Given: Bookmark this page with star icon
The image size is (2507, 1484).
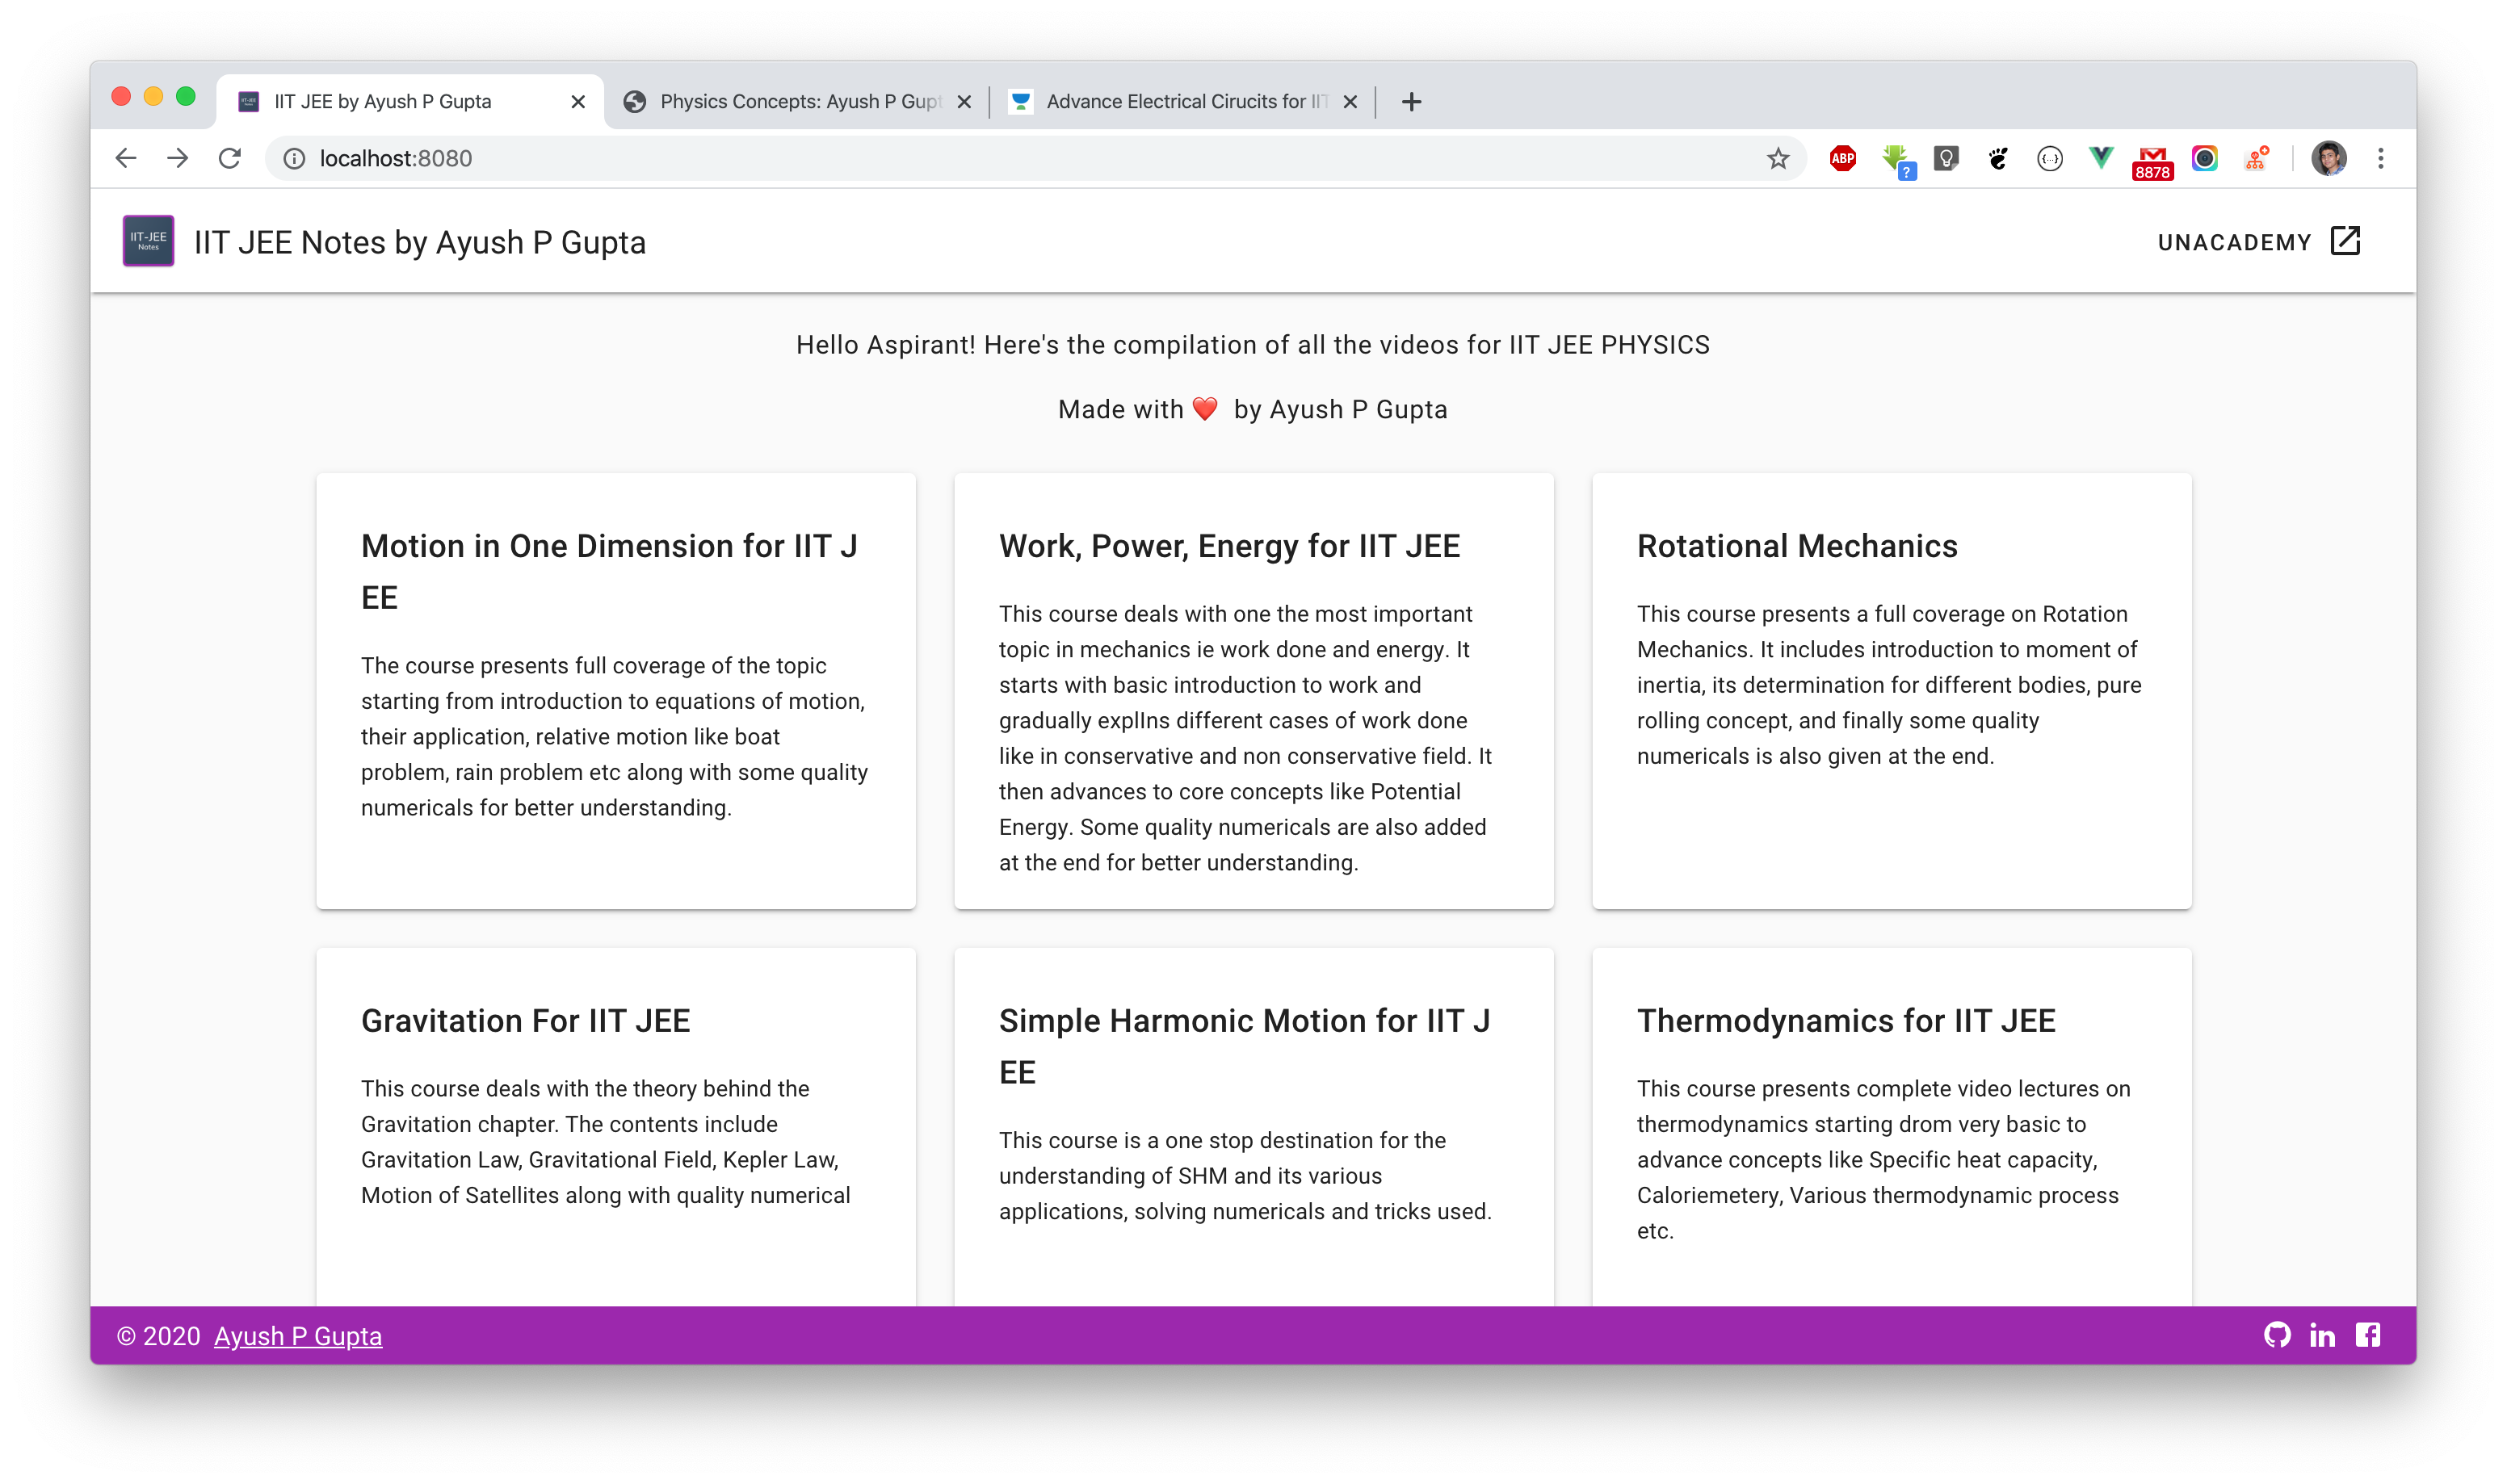Looking at the screenshot, I should (x=1777, y=158).
